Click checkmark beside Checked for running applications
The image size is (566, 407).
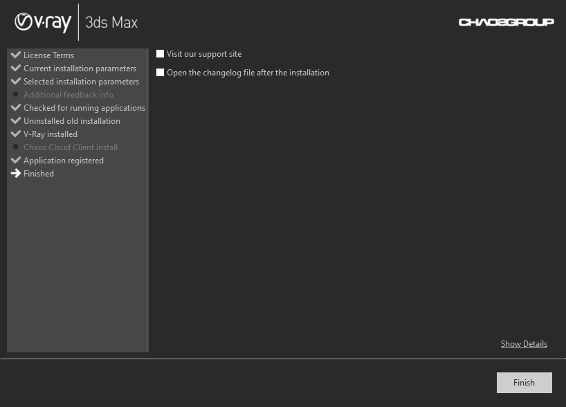click(x=15, y=107)
